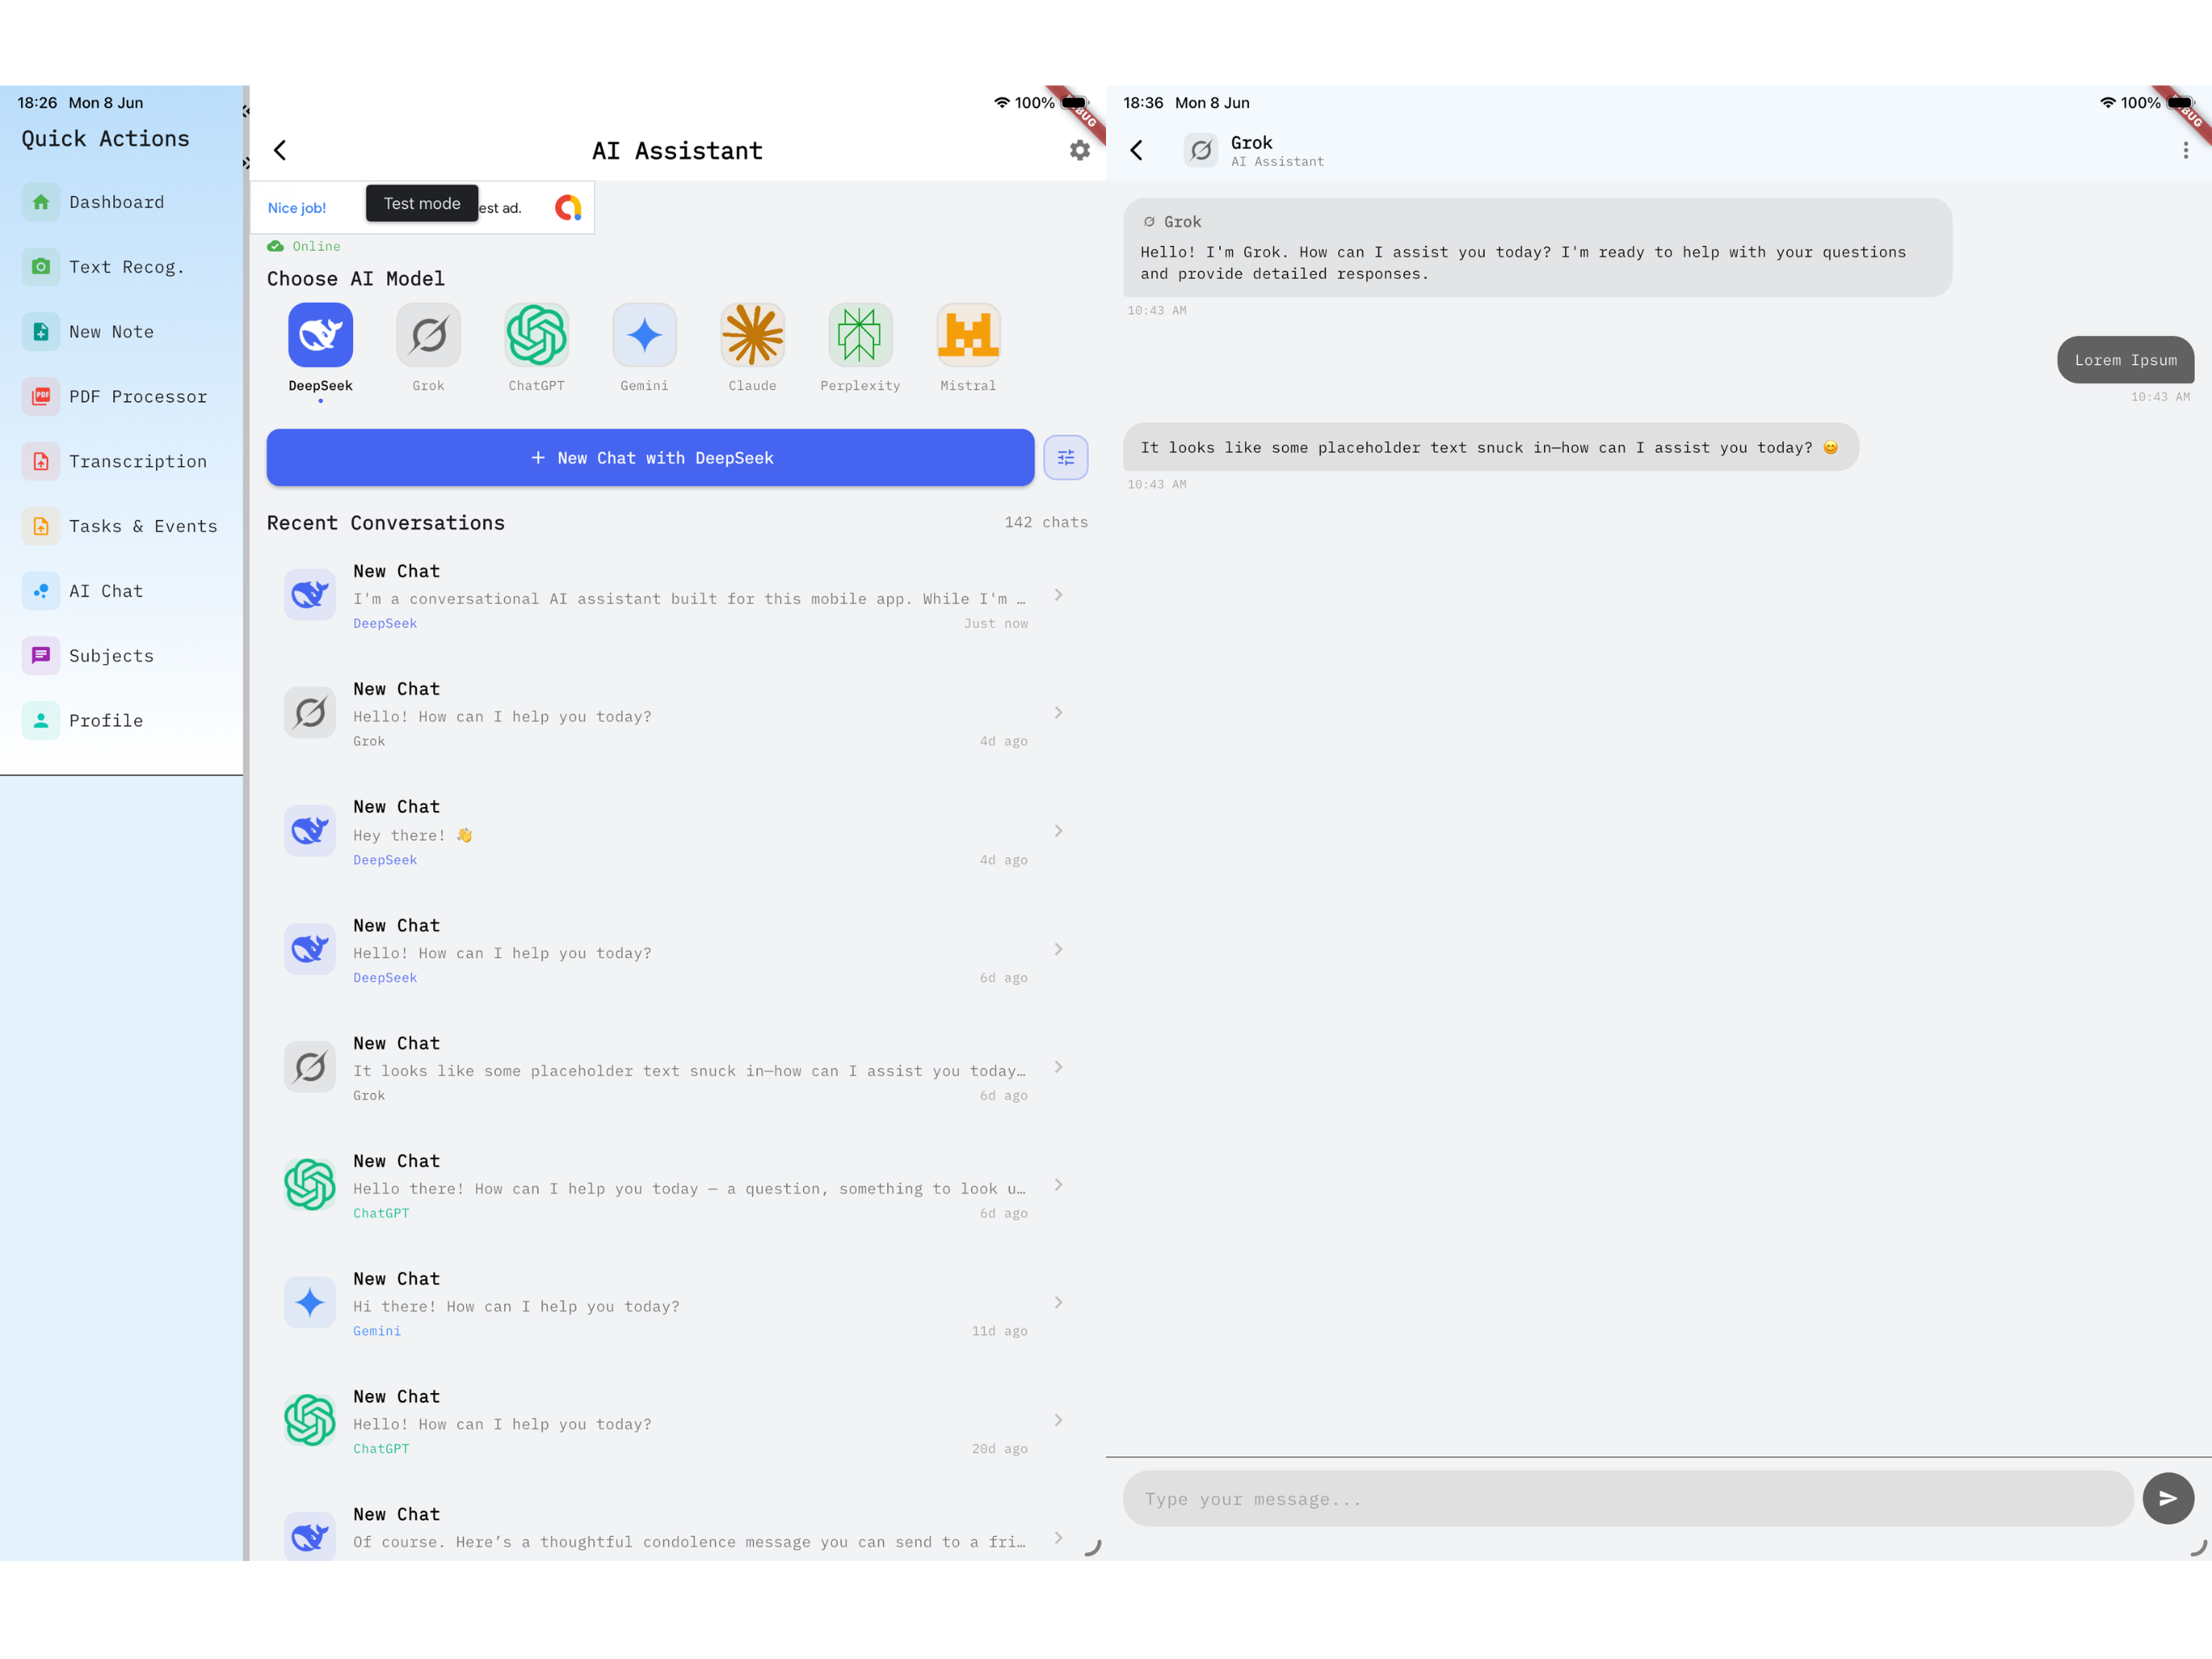The image size is (2212, 1659).
Task: Open PDF Processor menu entry
Action: point(122,396)
